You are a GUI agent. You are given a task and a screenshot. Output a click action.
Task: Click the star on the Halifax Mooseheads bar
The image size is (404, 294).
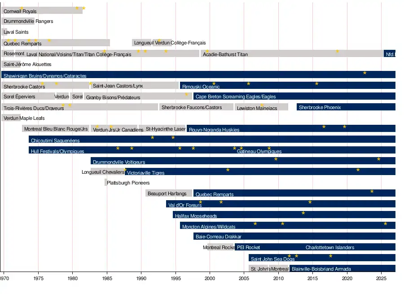(303, 213)
